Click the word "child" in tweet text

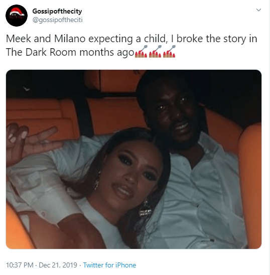pyautogui.click(x=155, y=39)
